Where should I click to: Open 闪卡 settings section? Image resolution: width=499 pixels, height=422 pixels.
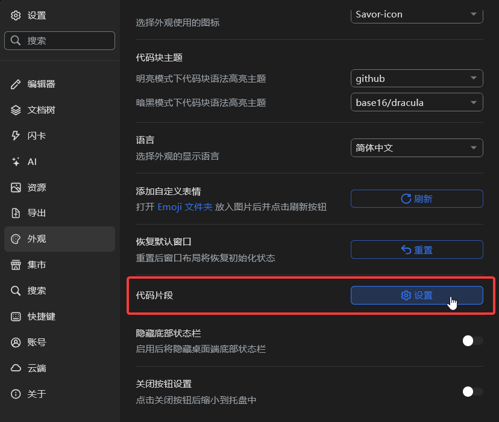tap(60, 136)
